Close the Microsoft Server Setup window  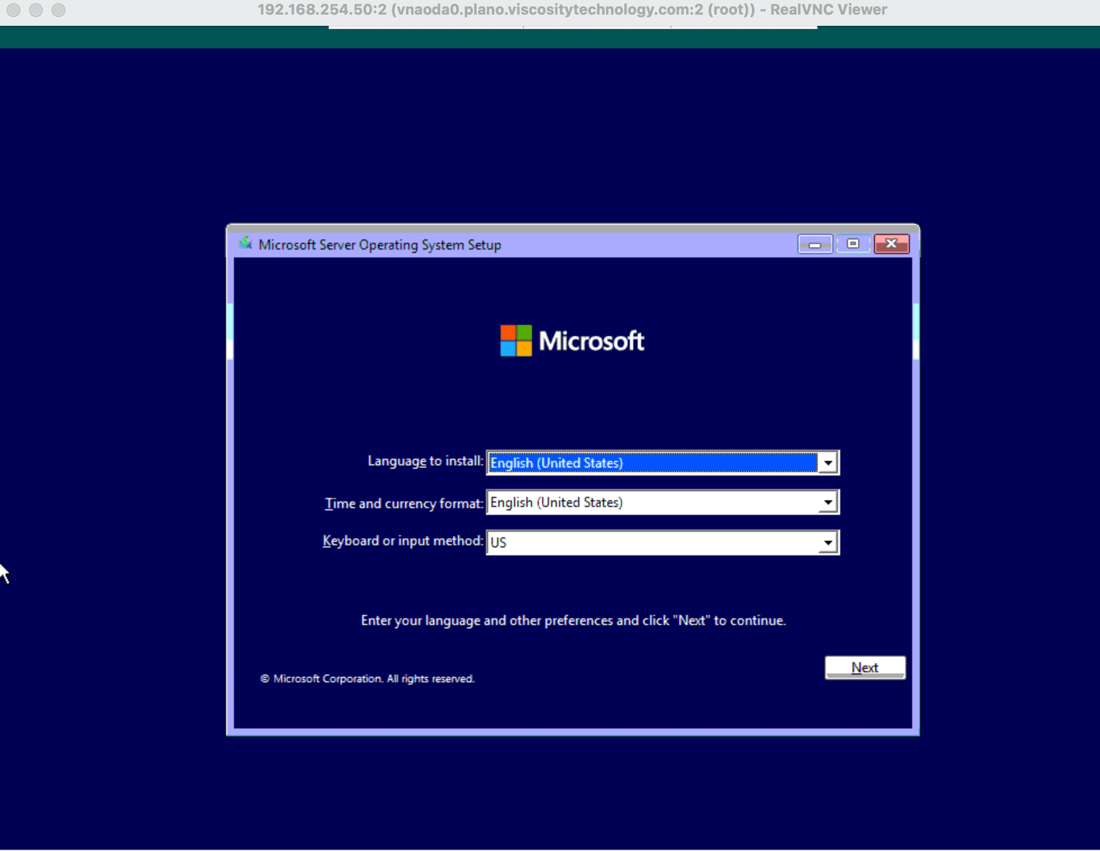(x=891, y=244)
